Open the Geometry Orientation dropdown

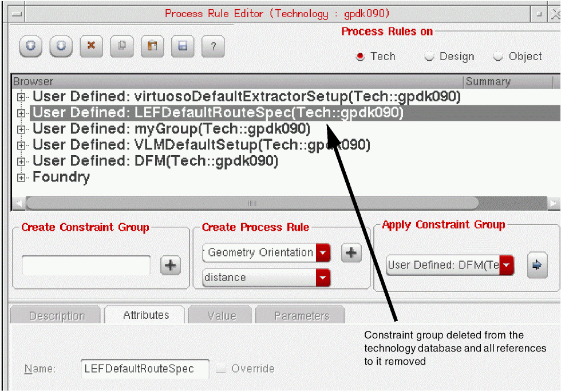[x=323, y=252]
